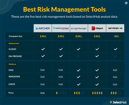Screen dimensions: 129x105
Task: Click ServiceNow's ML company size
Action: point(117,36)
